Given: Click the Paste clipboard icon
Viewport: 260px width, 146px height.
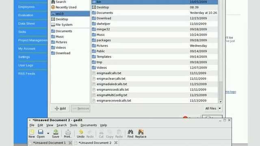Looking at the screenshot, I should pos(119,134).
